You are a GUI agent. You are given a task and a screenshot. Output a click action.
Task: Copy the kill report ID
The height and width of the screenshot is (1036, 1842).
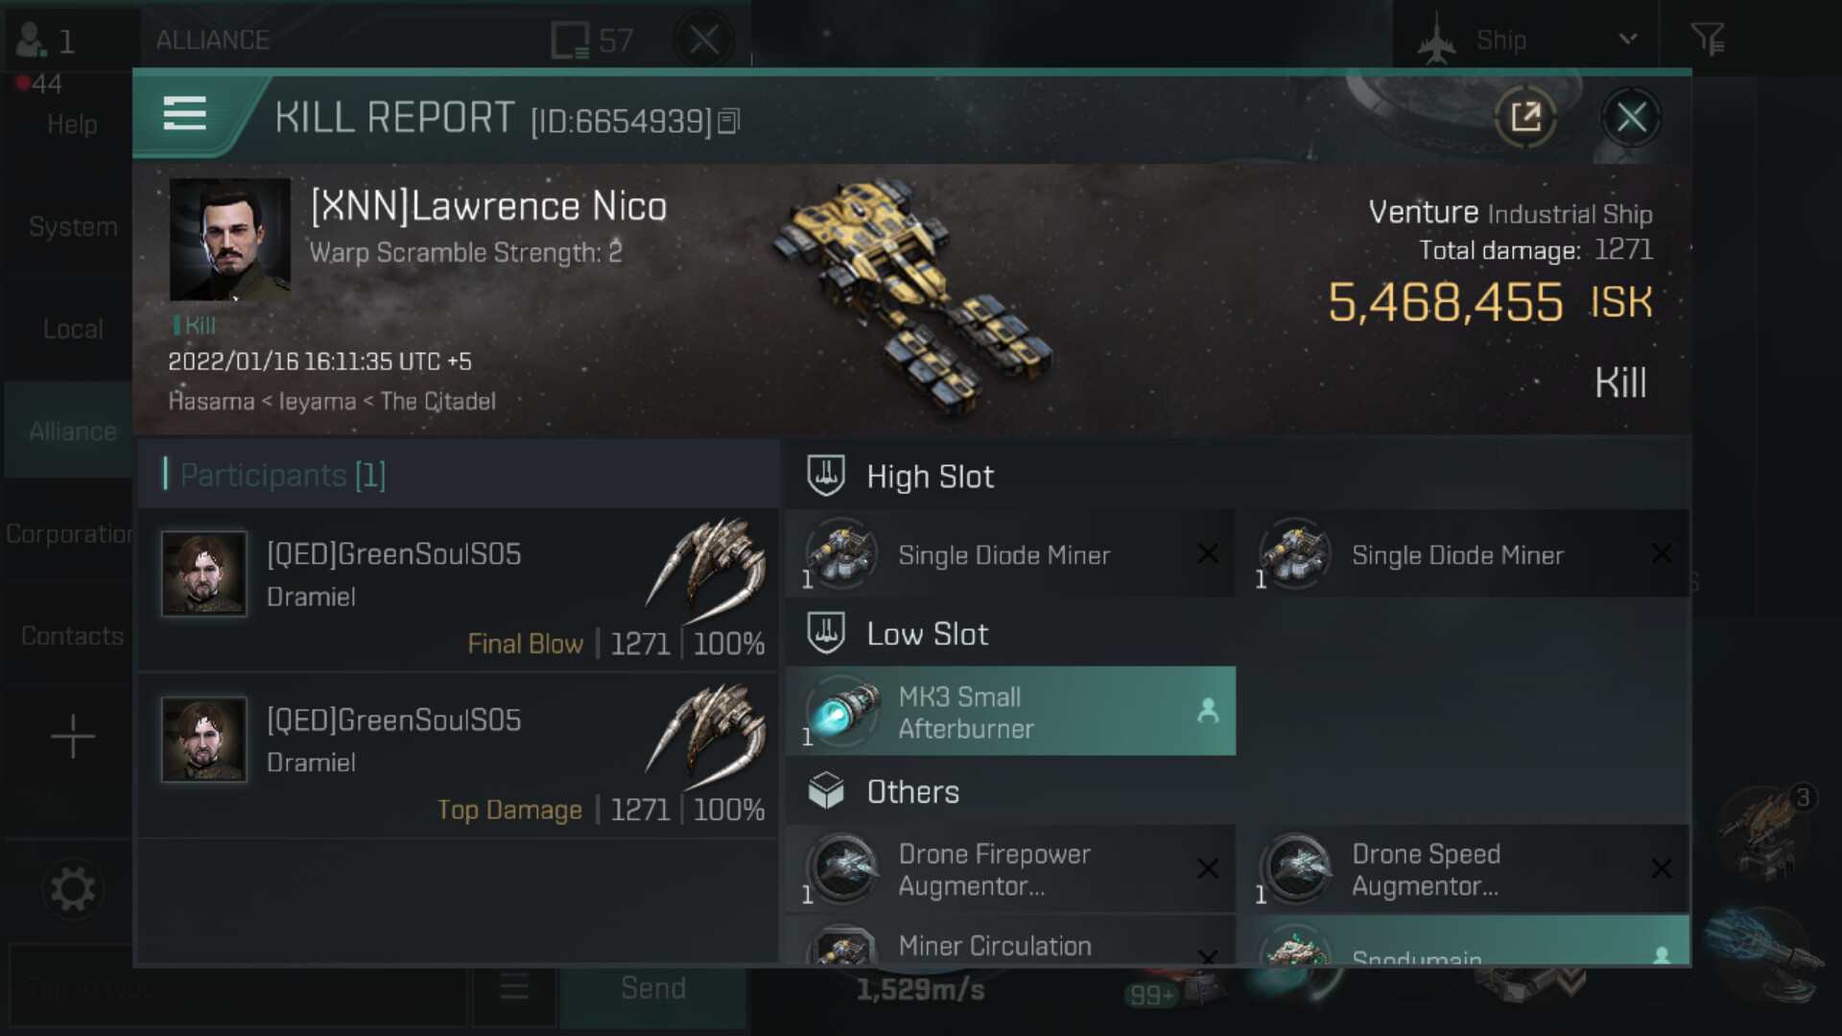click(729, 122)
